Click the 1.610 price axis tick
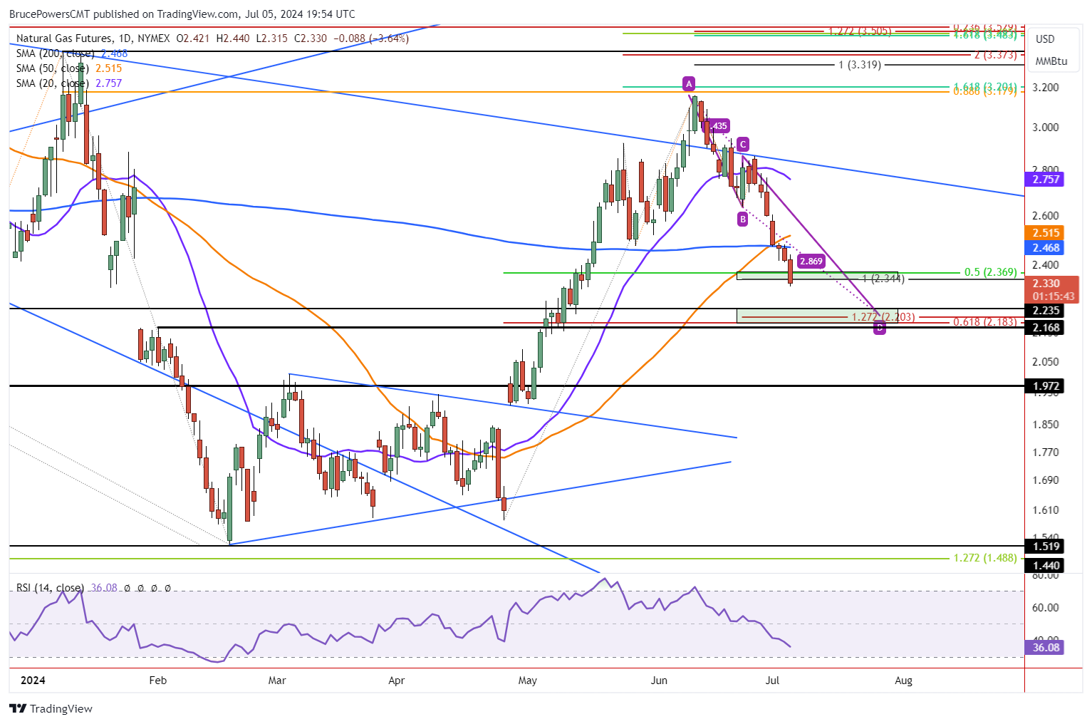The height and width of the screenshot is (724, 1092). [x=1046, y=510]
